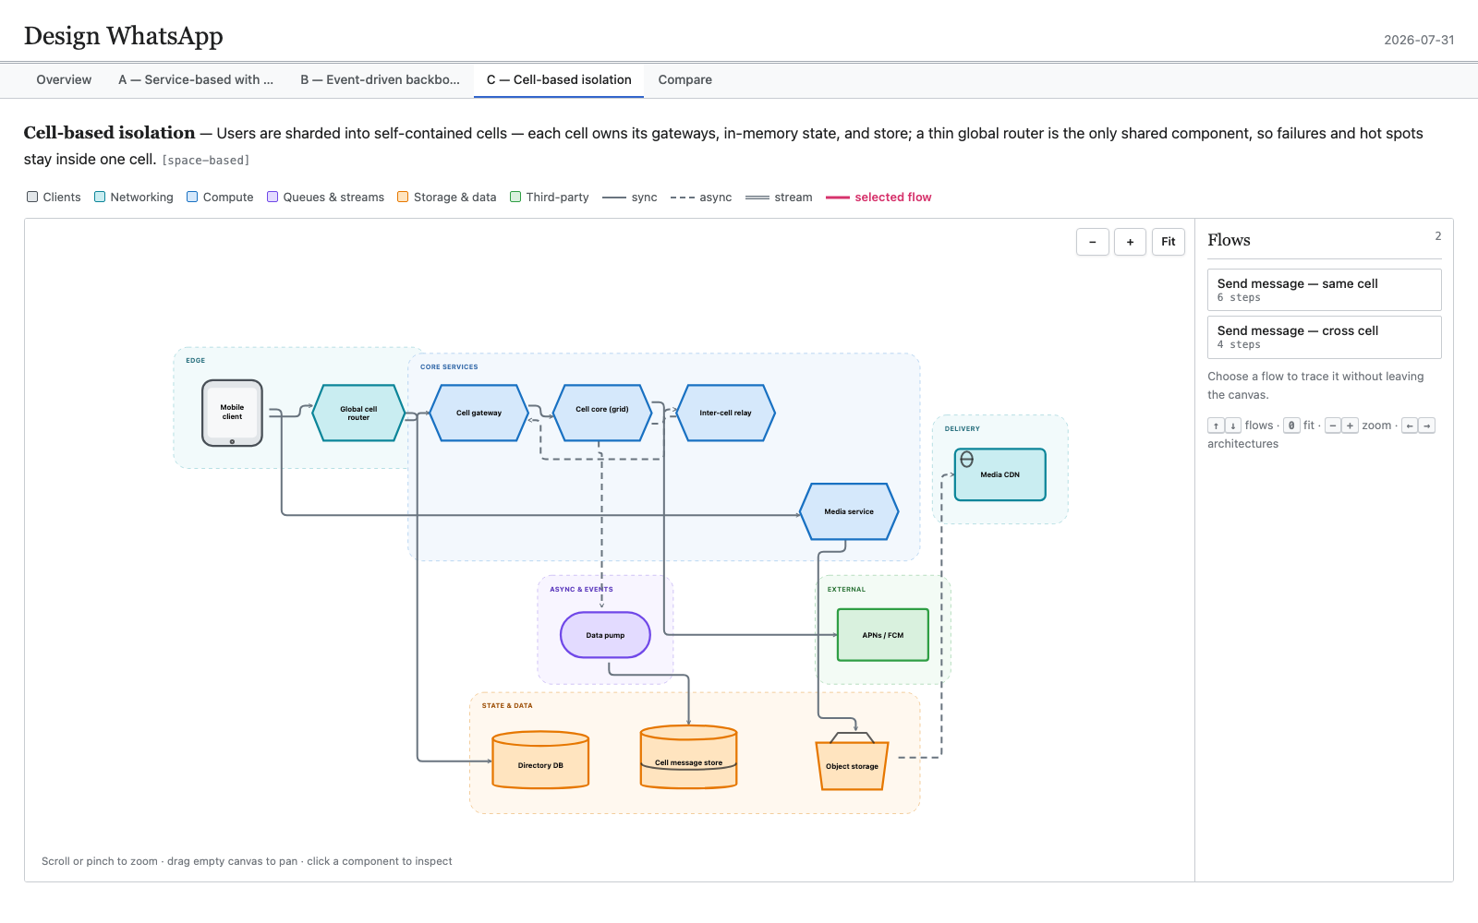
Task: Click the EXTERNAL group label
Action: 846,590
